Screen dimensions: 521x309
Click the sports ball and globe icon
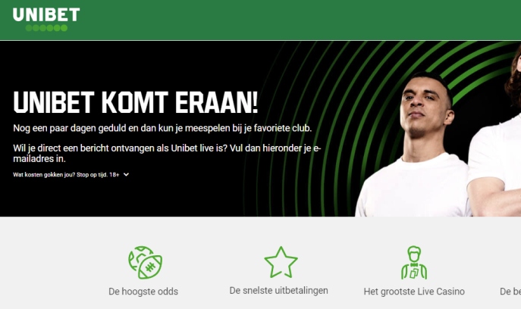[x=145, y=262]
